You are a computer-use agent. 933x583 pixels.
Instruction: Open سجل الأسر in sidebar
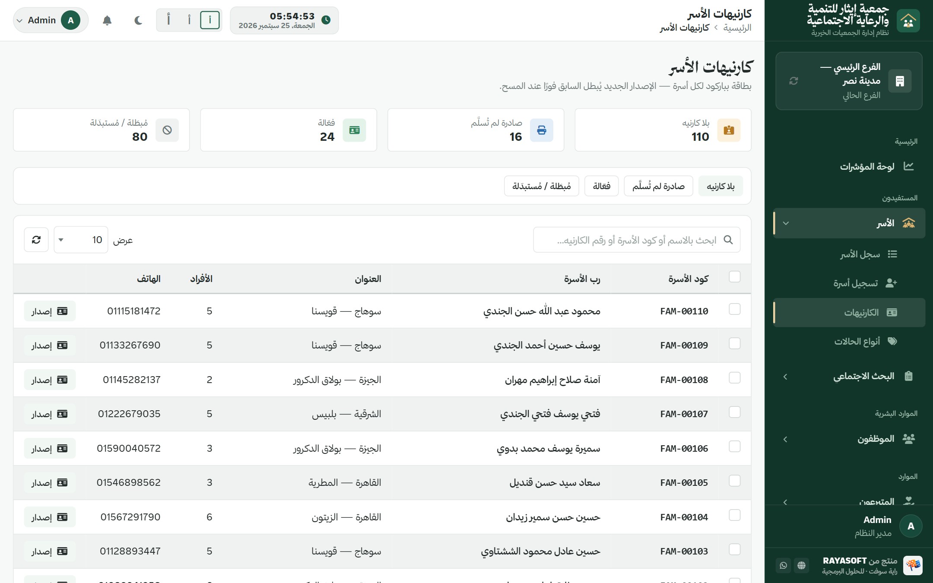coord(849,254)
